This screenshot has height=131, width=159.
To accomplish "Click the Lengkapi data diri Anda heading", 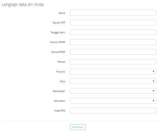I will point(23,5).
